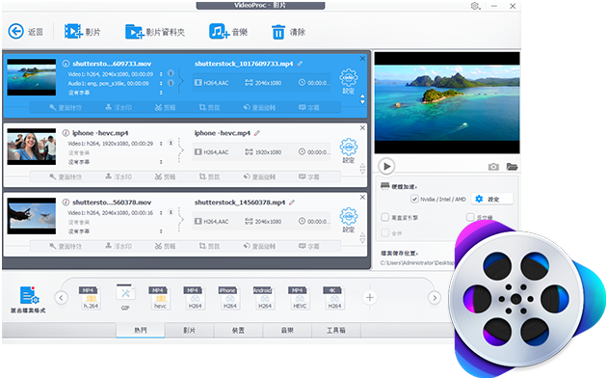Move iphone -hevc.mp4 item up
This screenshot has width=607, height=379.
[x=362, y=166]
